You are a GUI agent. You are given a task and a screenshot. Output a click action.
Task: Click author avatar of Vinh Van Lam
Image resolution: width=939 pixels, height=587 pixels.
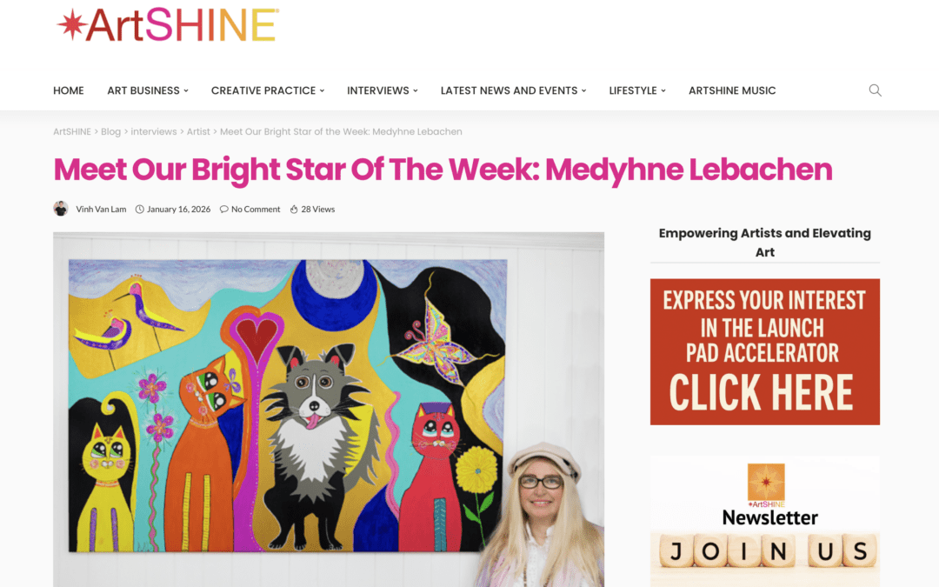pyautogui.click(x=61, y=209)
